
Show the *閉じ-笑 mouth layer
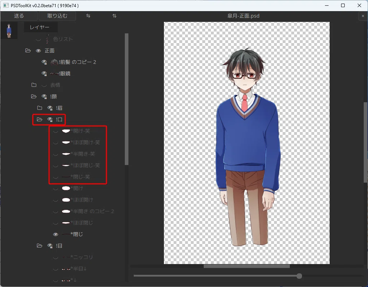click(55, 177)
